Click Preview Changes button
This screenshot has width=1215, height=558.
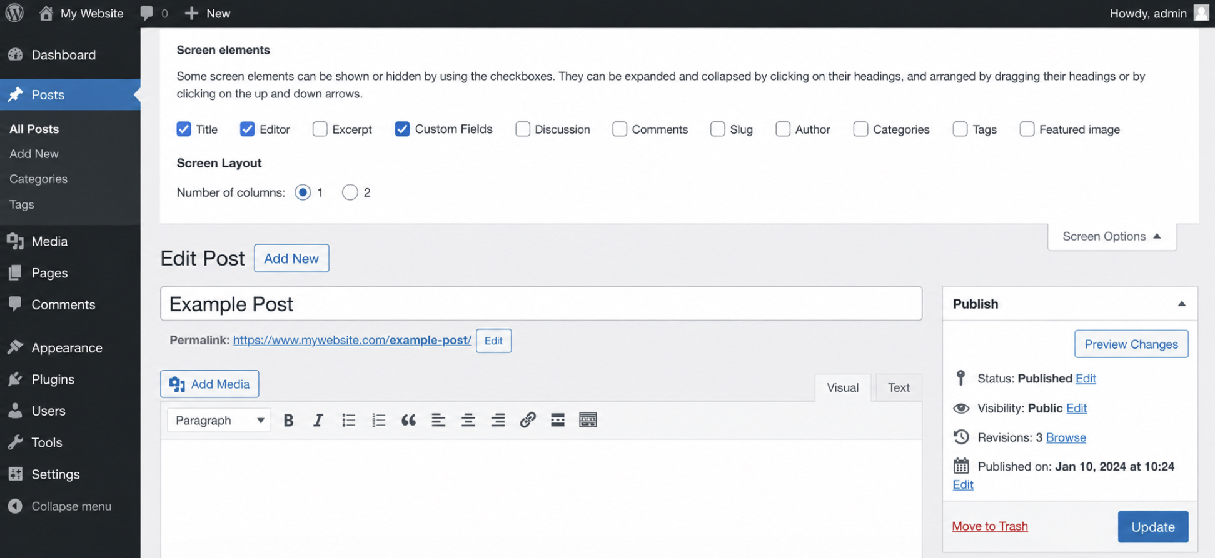click(1131, 344)
